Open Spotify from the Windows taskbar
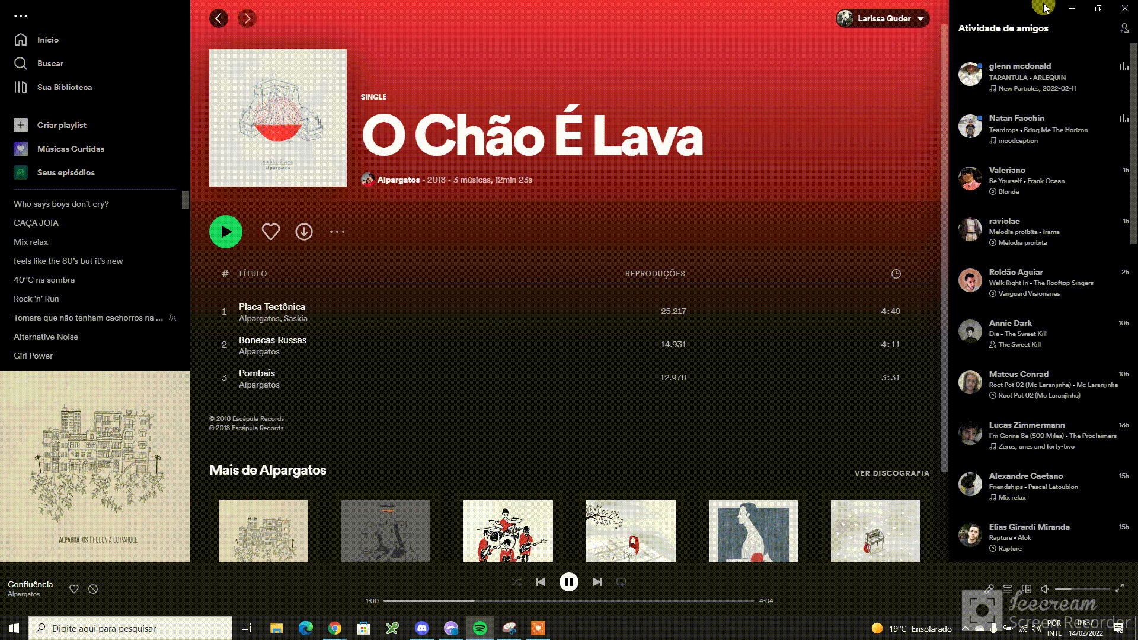Image resolution: width=1138 pixels, height=640 pixels. pos(480,628)
